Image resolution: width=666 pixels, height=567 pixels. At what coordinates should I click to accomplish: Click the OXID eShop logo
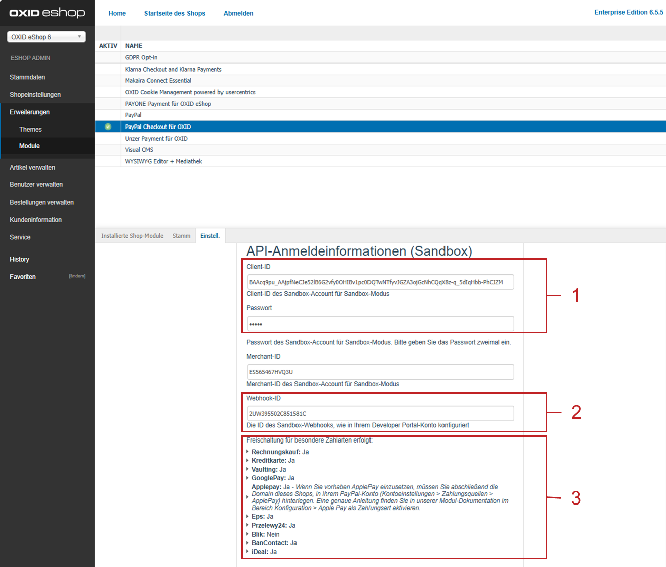[47, 13]
